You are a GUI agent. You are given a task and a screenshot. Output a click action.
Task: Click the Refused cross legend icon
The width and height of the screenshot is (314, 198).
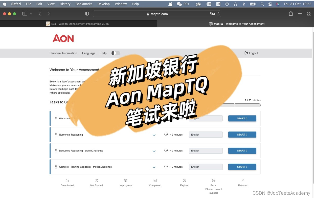coord(243,180)
